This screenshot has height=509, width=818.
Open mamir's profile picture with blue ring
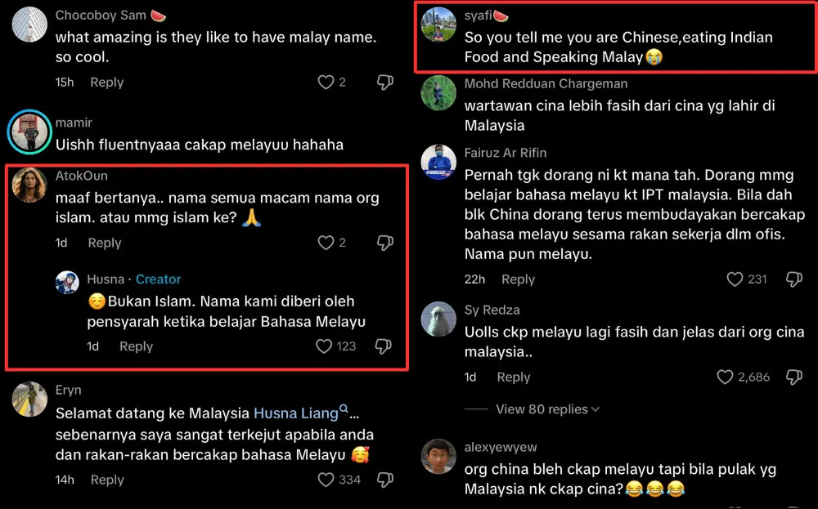coord(29,132)
